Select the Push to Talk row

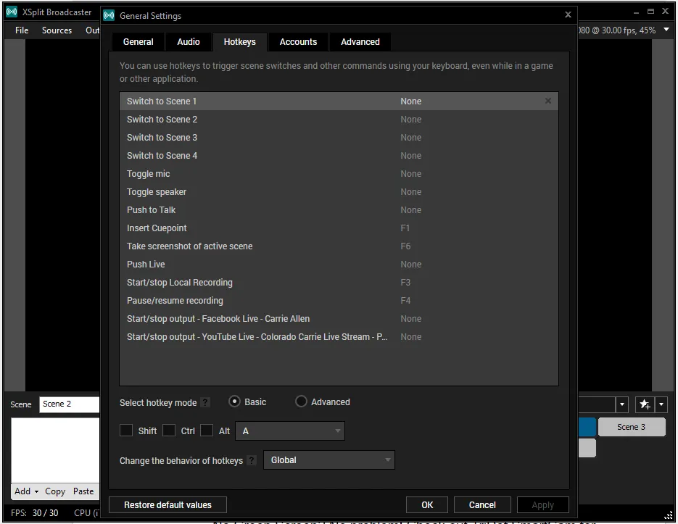click(339, 210)
